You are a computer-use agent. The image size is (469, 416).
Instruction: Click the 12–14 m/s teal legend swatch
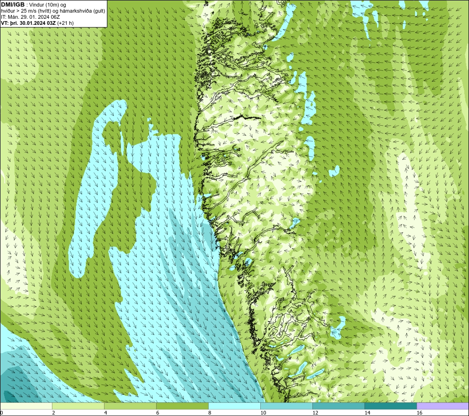click(338, 406)
